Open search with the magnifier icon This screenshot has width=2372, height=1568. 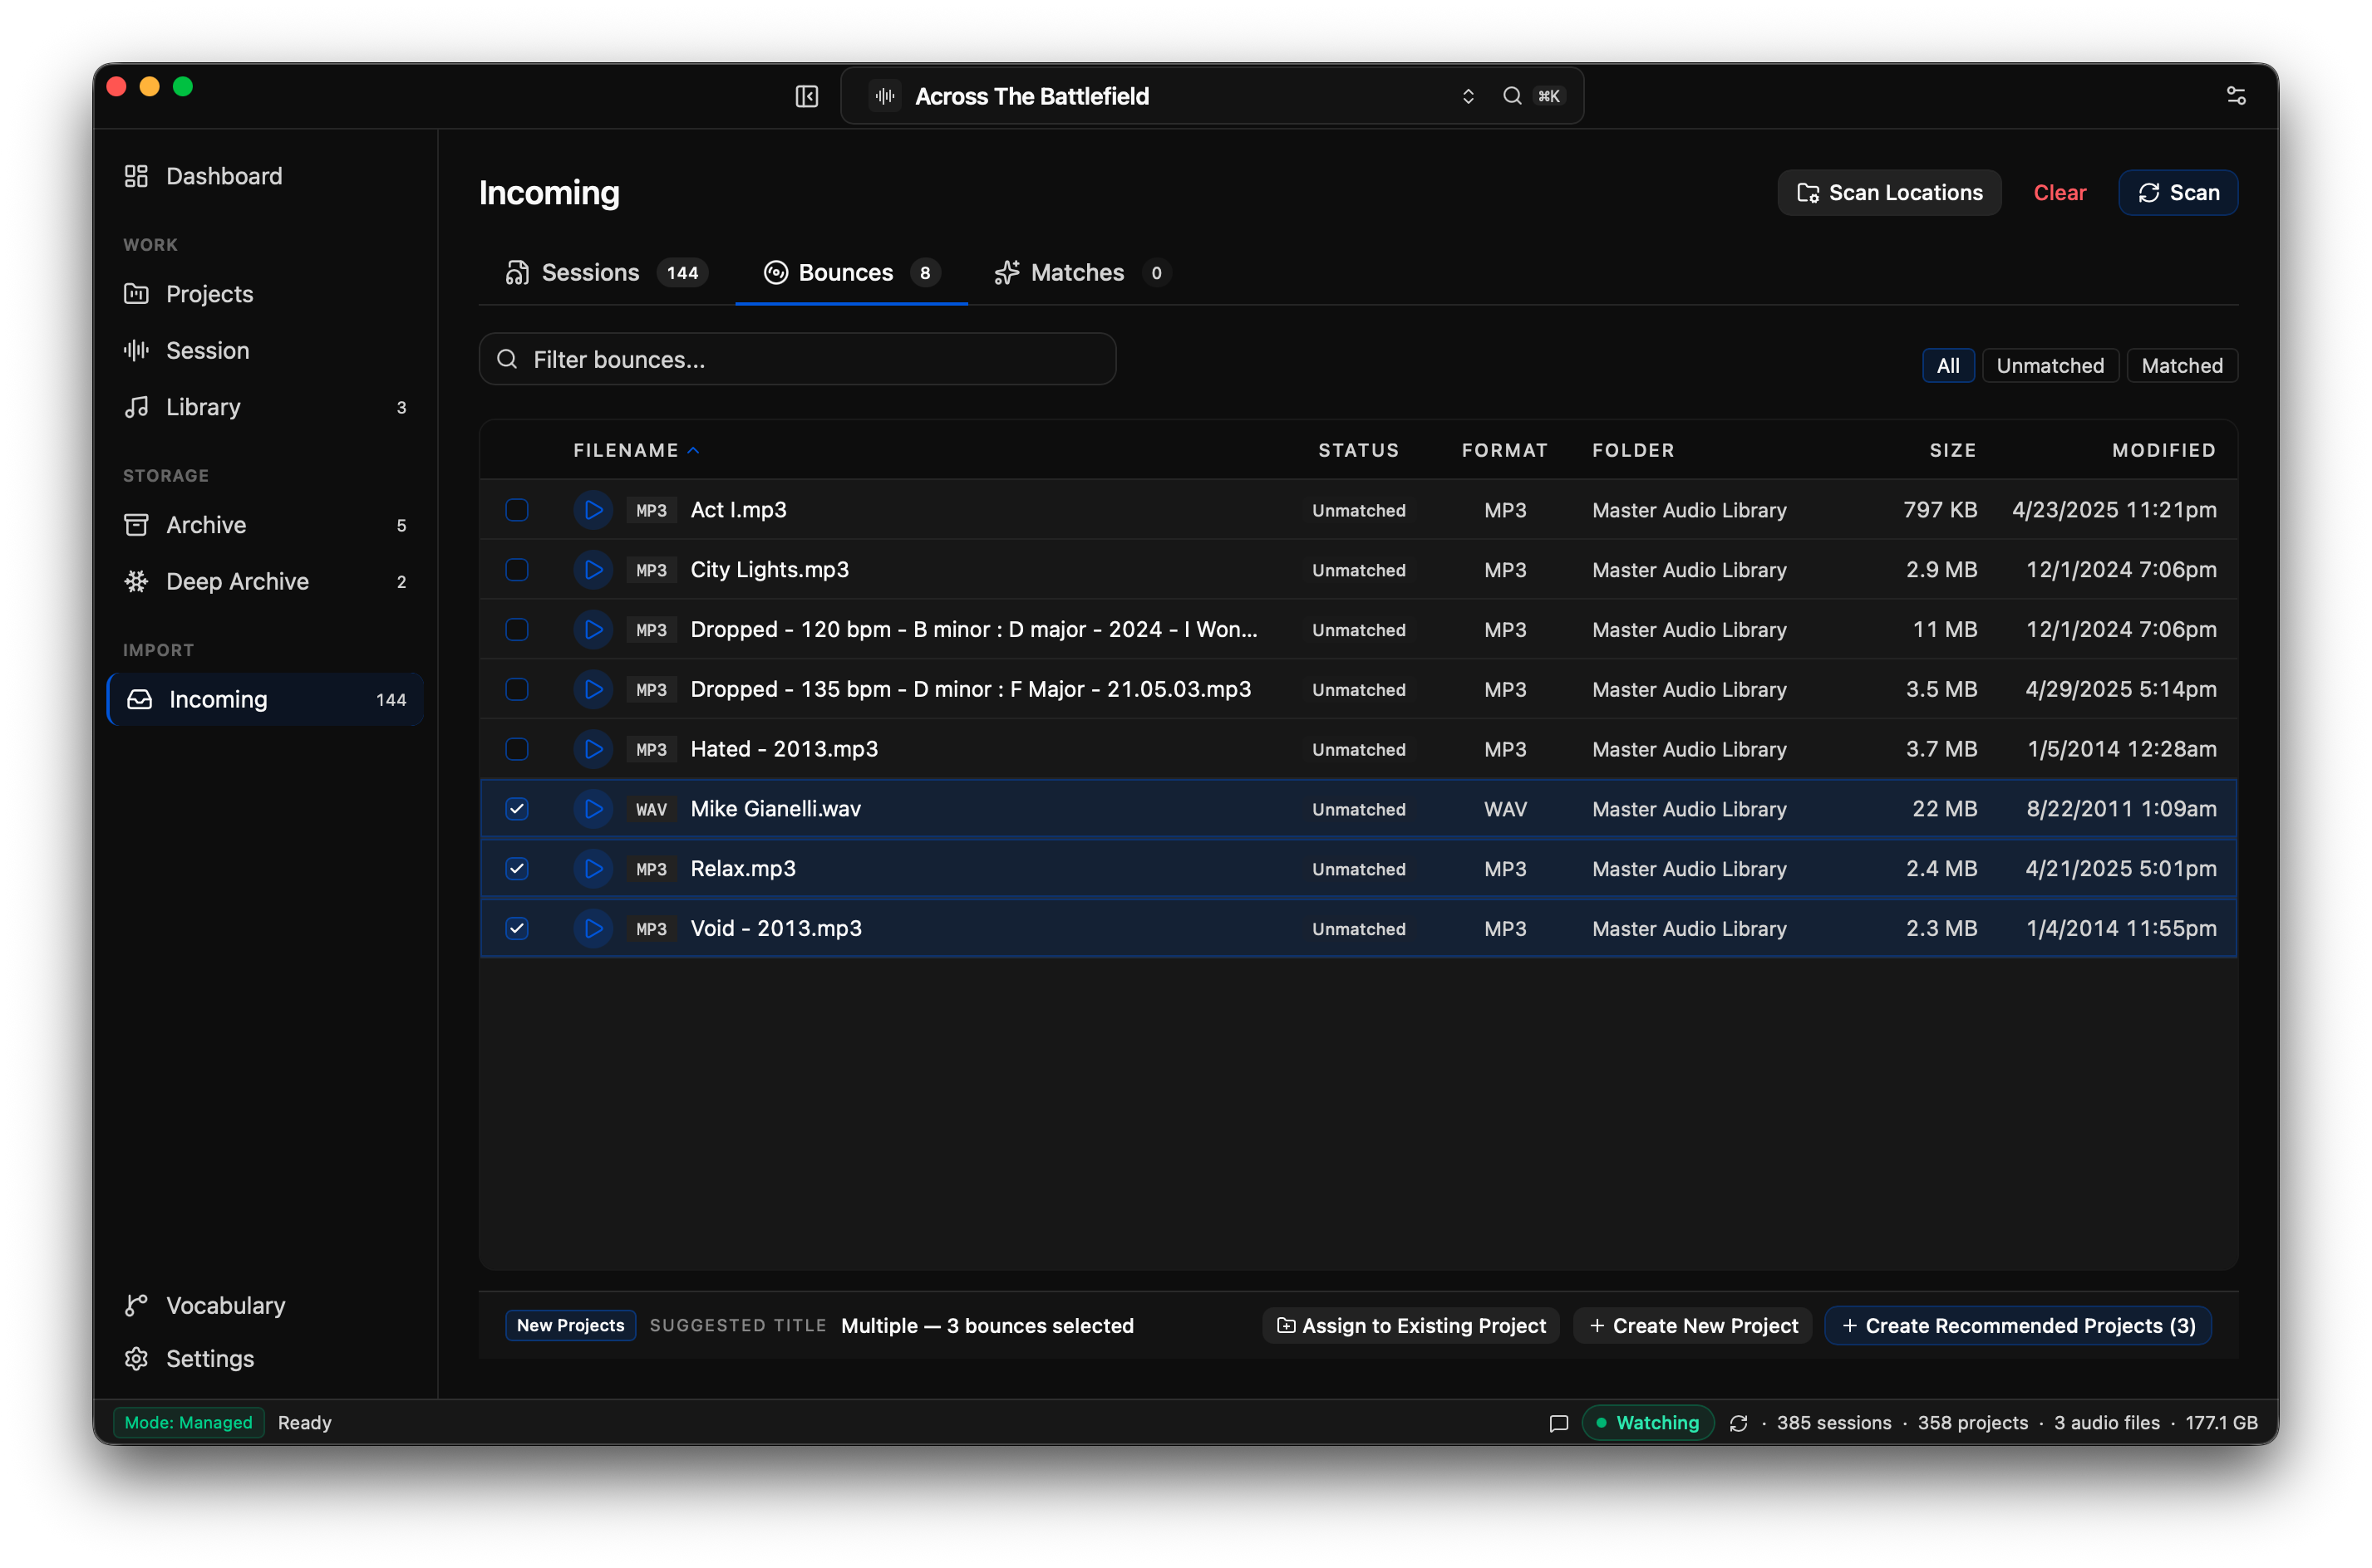(1512, 96)
